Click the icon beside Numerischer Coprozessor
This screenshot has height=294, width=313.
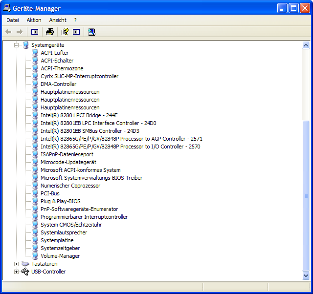35,186
